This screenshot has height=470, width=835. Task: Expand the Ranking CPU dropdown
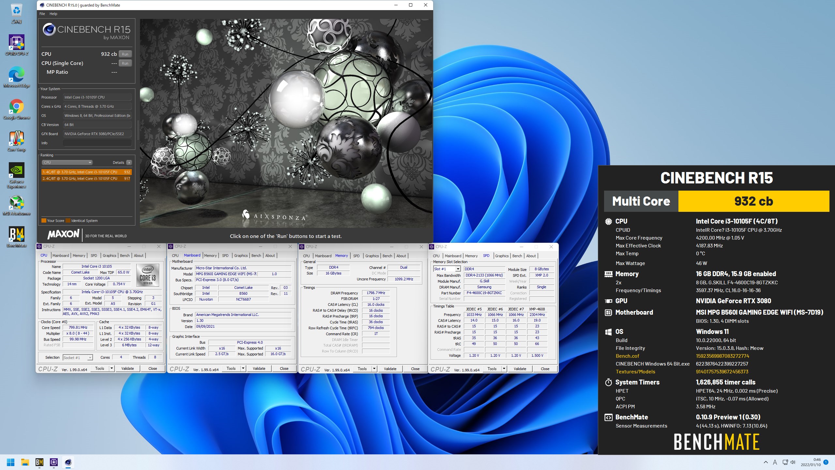point(67,163)
